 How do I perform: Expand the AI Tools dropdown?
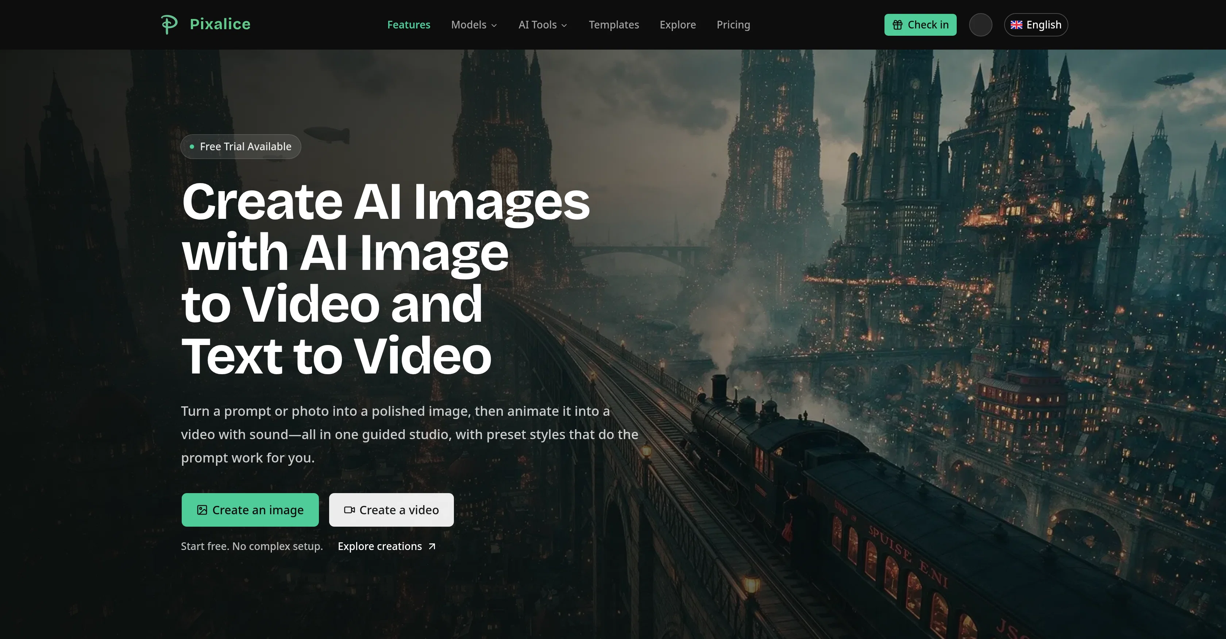coord(543,25)
